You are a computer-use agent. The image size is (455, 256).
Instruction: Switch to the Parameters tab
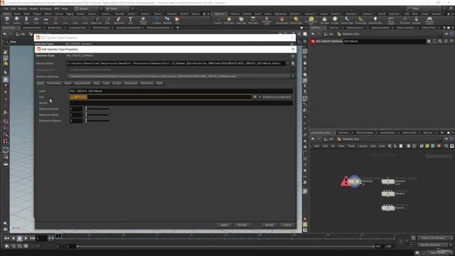pyautogui.click(x=54, y=83)
